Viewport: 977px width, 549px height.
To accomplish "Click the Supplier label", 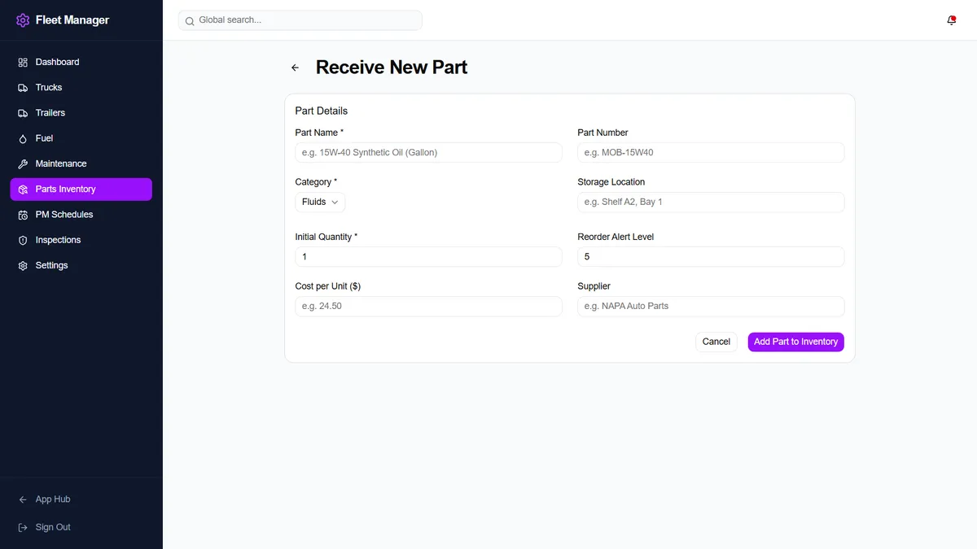I will pyautogui.click(x=594, y=286).
